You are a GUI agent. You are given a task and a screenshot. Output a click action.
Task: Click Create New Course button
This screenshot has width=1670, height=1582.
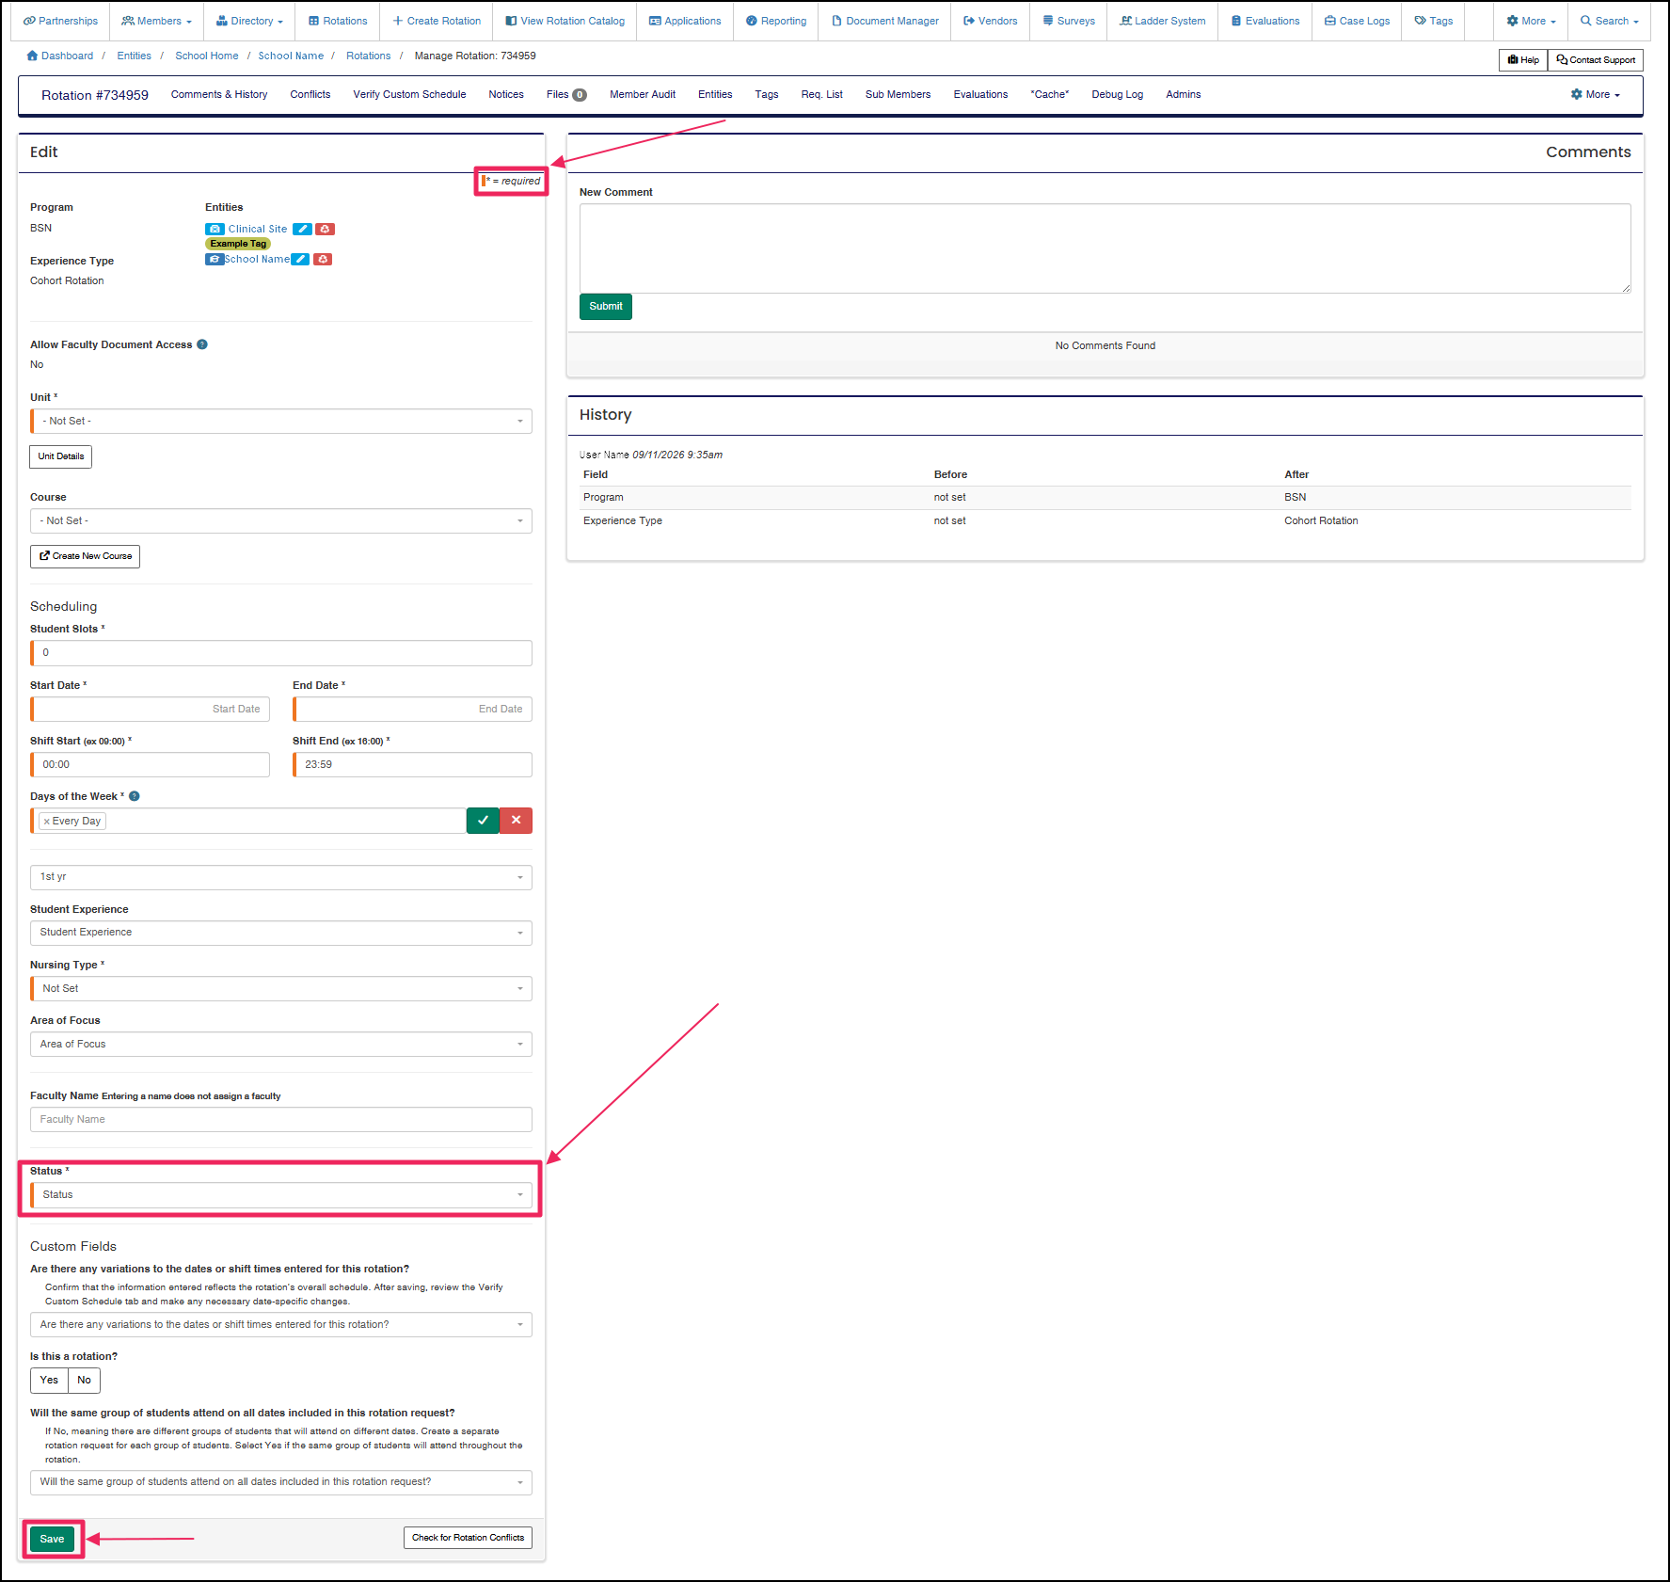(85, 557)
